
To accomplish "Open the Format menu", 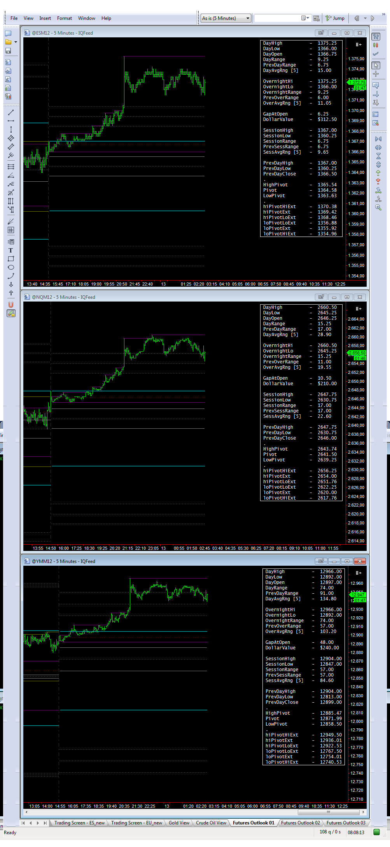I will coord(65,18).
